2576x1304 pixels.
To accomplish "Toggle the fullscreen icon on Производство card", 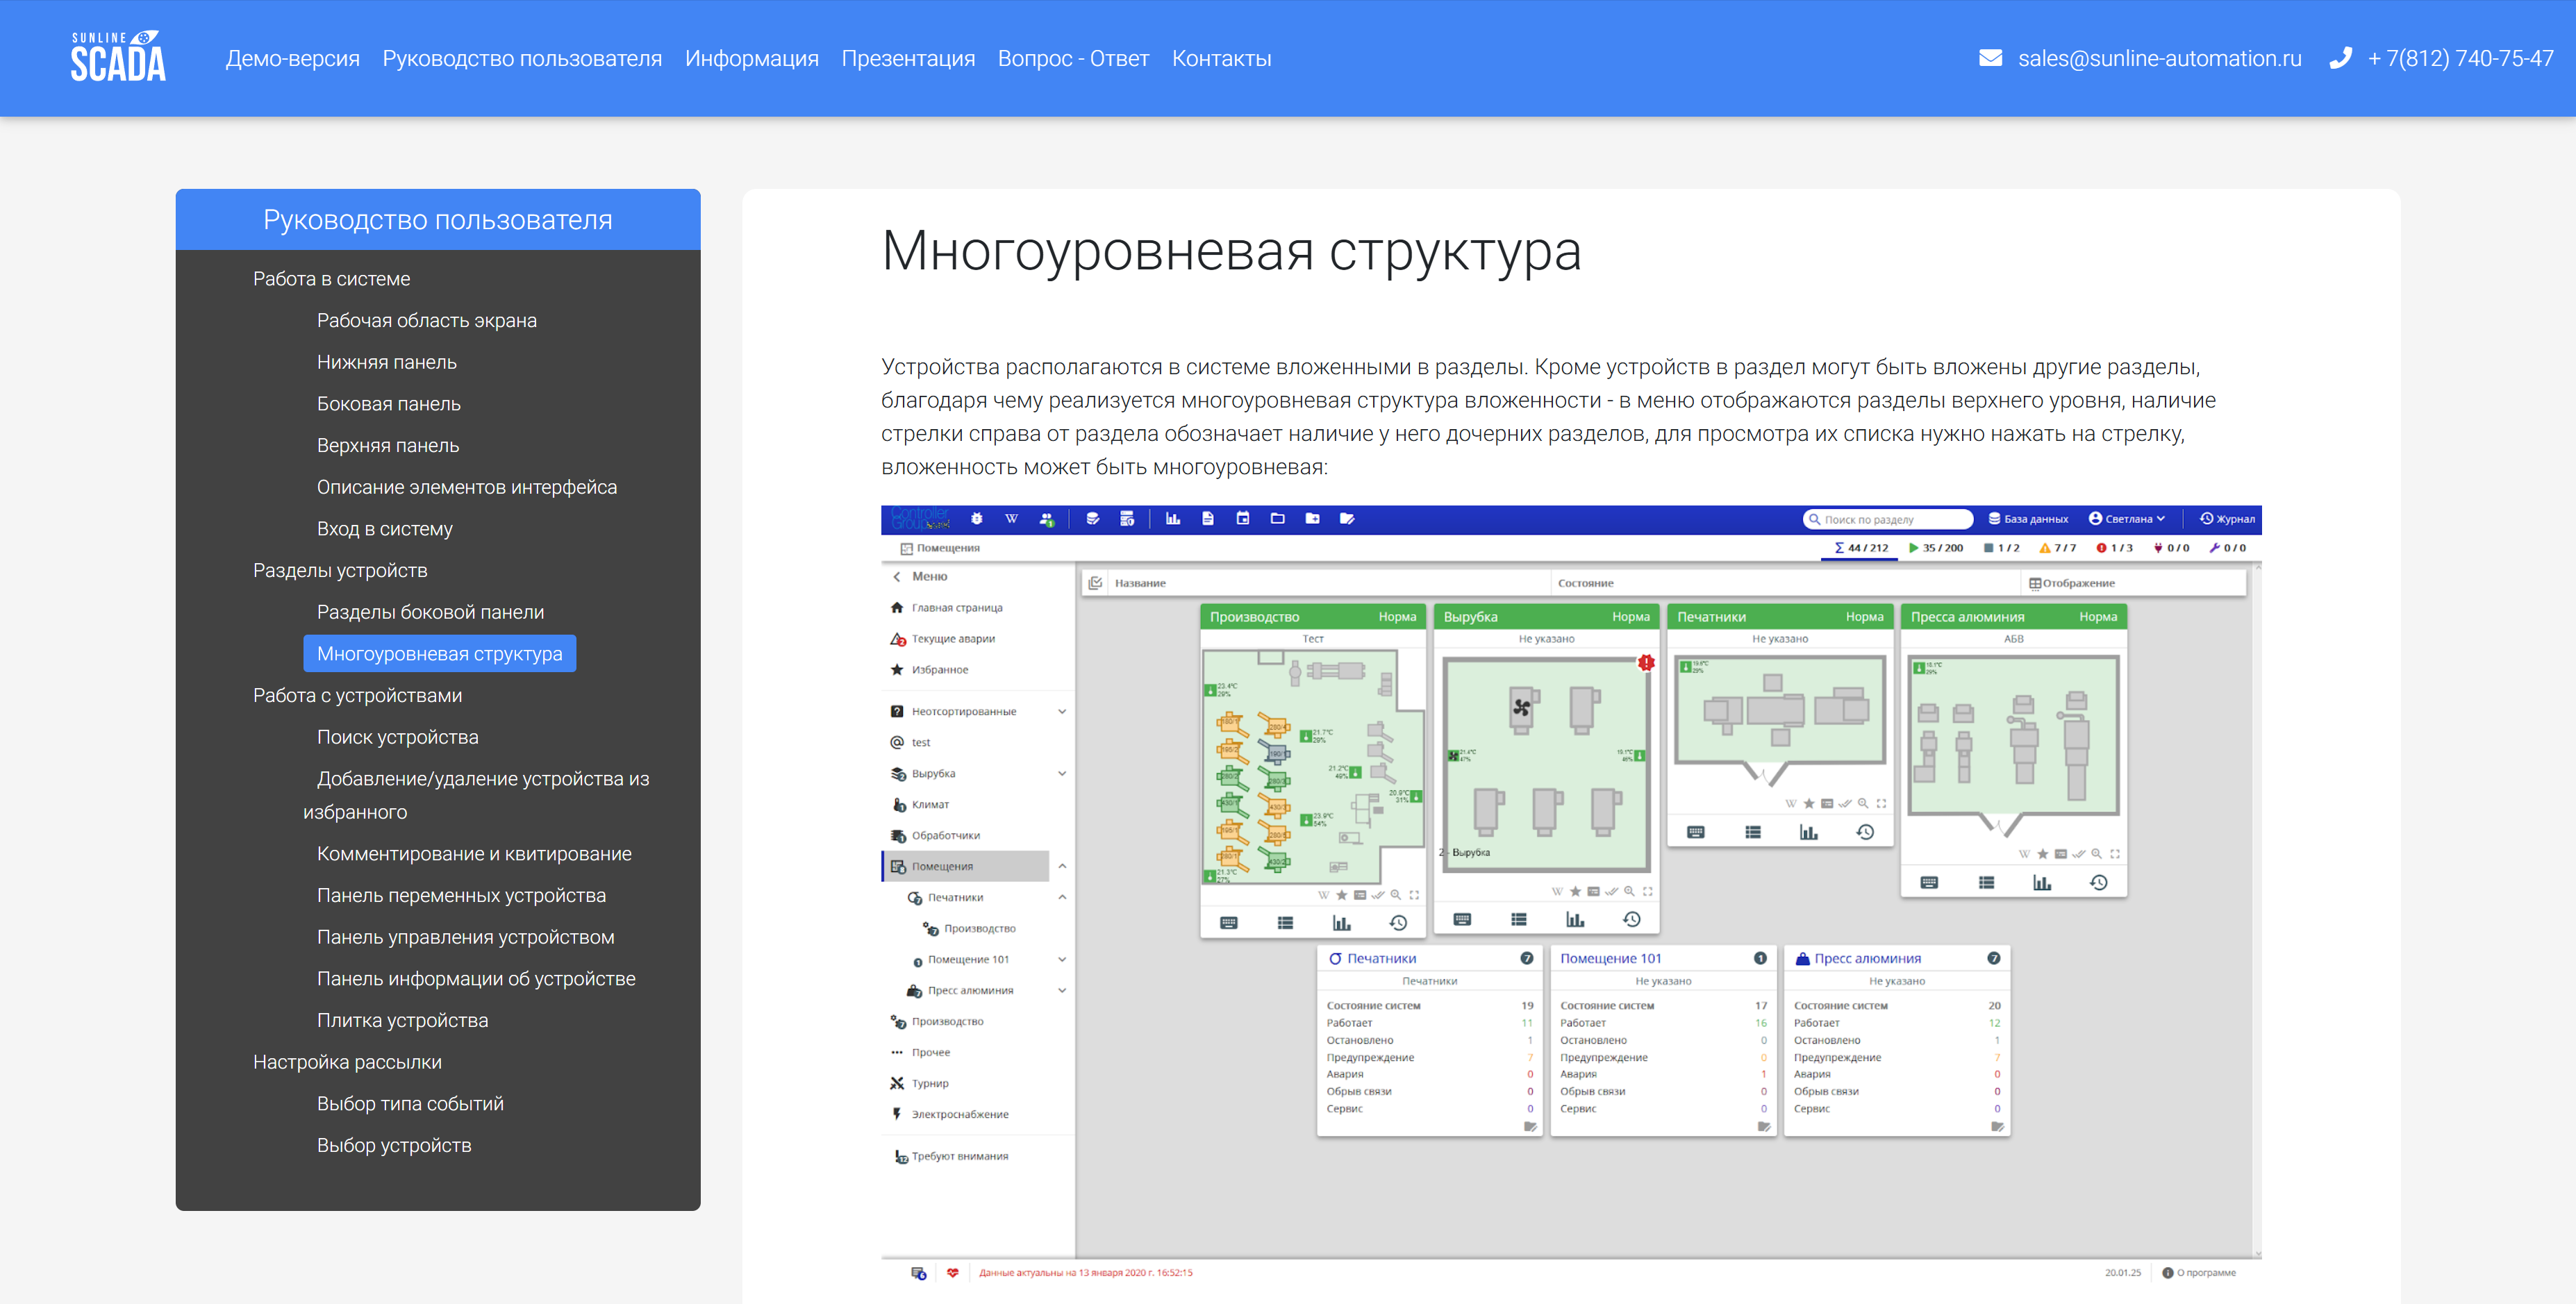I will 1414,895.
